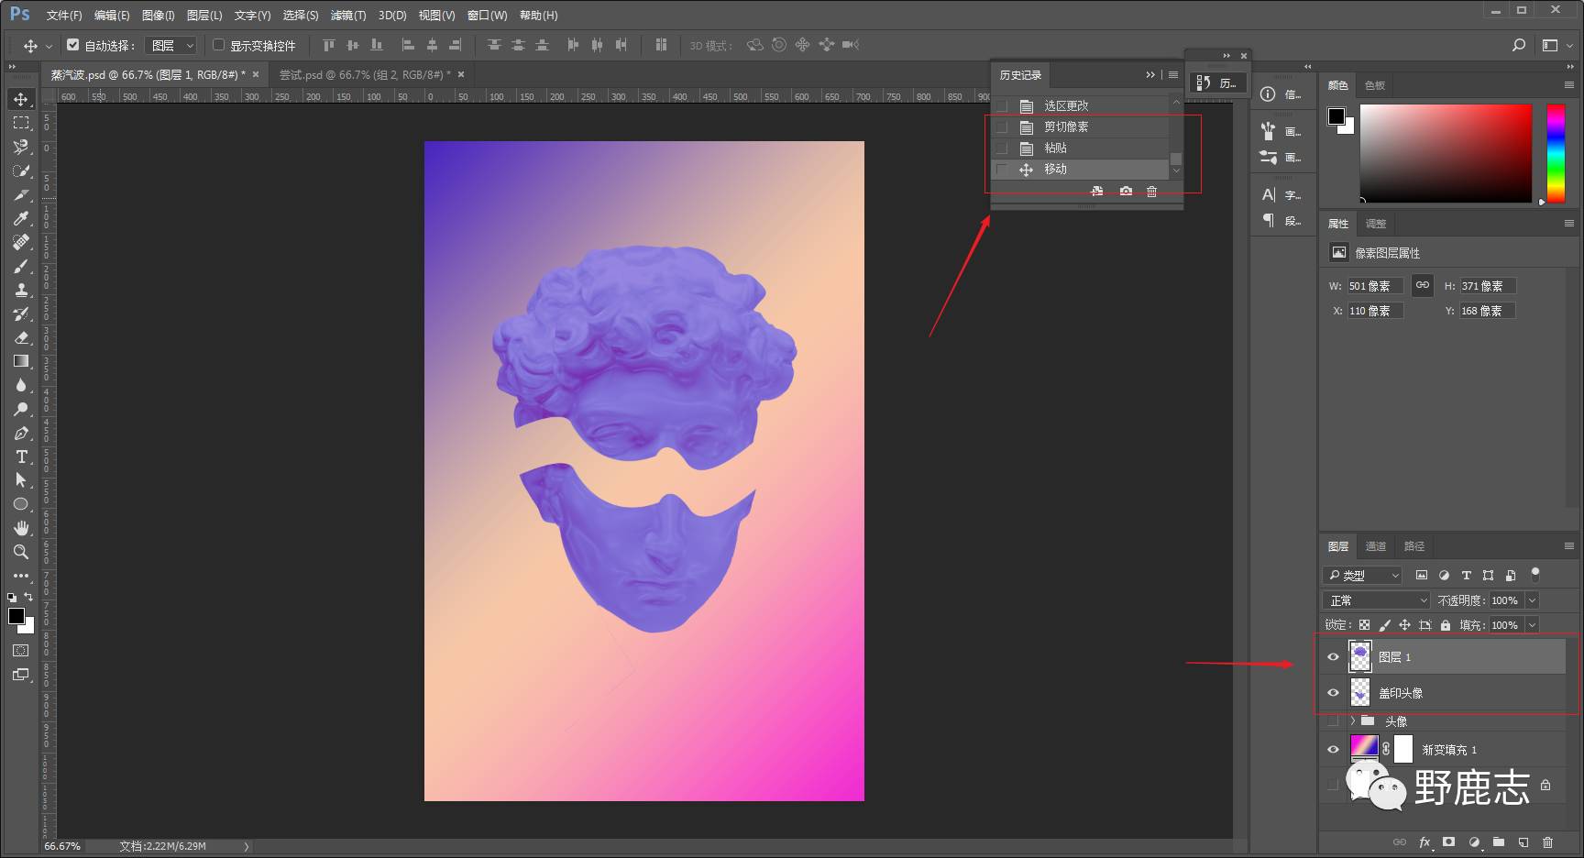
Task: Select the Move tool in the toolbar
Action: (21, 99)
